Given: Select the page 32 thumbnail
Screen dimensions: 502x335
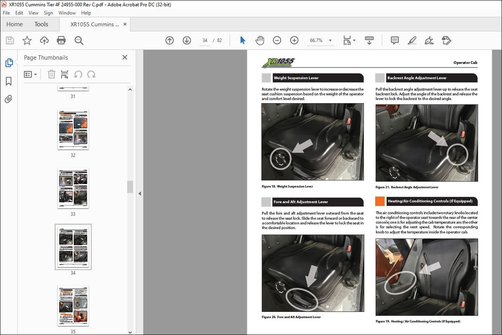Looking at the screenshot, I should tap(73, 129).
